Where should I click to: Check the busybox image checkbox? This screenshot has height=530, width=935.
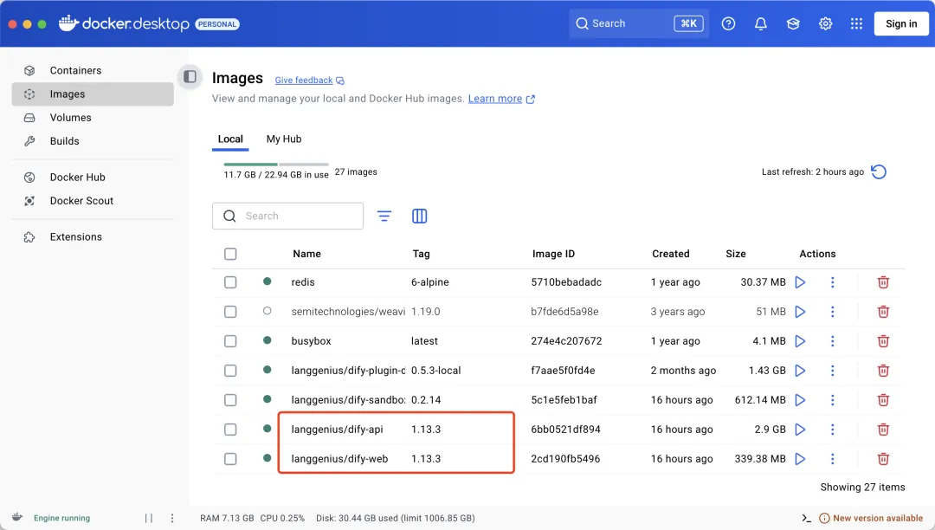tap(230, 341)
